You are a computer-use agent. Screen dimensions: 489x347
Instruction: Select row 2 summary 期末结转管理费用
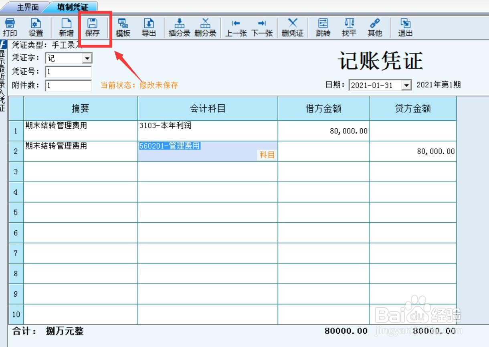click(81, 151)
